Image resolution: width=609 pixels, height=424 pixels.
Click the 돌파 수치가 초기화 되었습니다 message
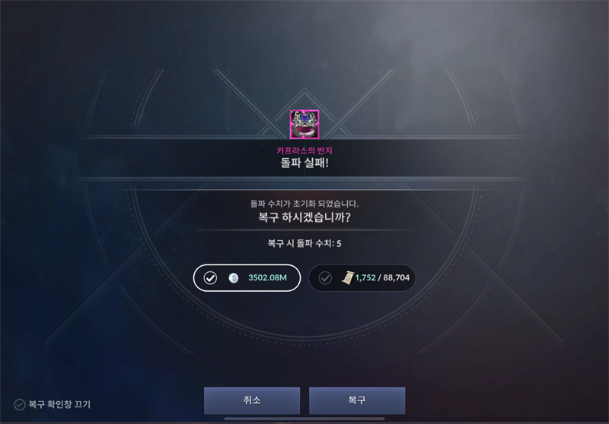coord(304,204)
